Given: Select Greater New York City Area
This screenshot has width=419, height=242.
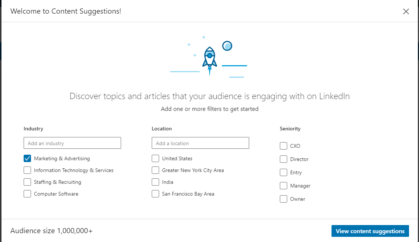Looking at the screenshot, I should coord(155,170).
